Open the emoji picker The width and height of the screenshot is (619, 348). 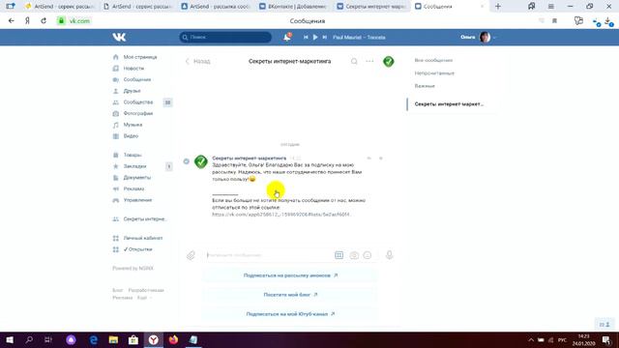coord(368,255)
